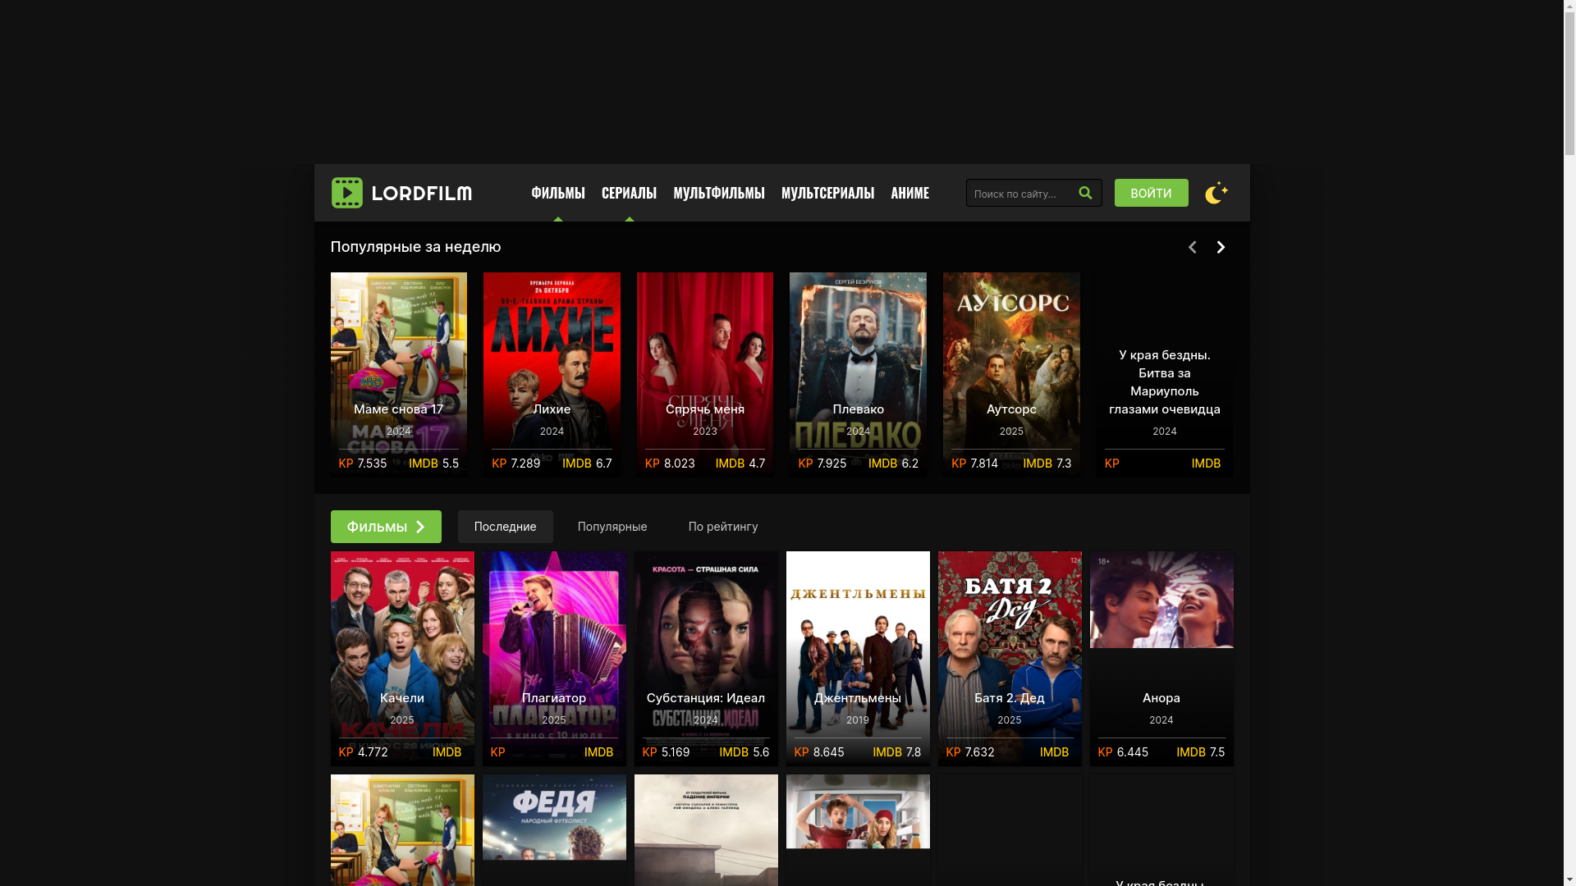Viewport: 1576px width, 886px height.
Task: Open the Батя 2. Дед movie card
Action: tap(1010, 659)
